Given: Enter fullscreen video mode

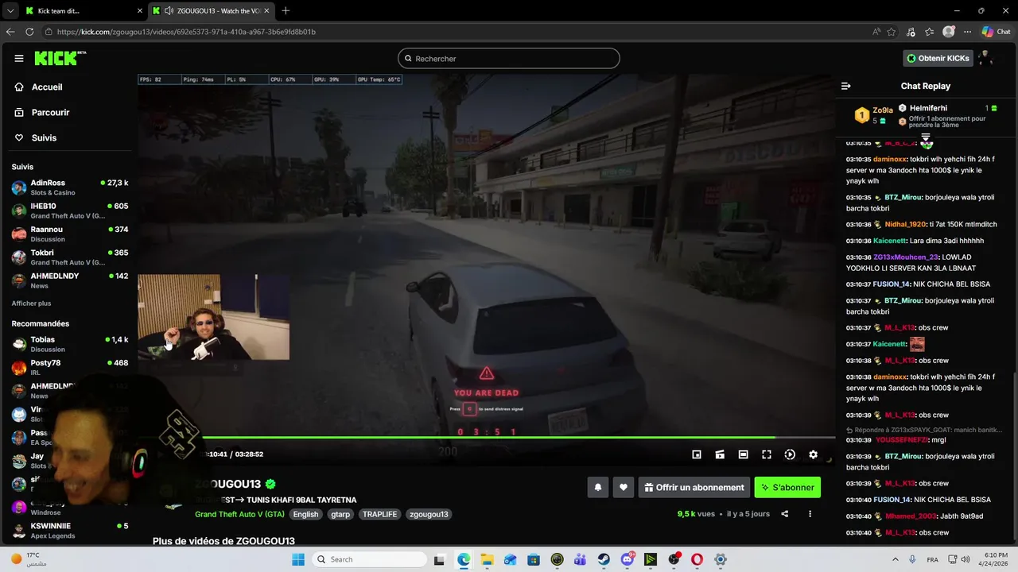Looking at the screenshot, I should (x=767, y=454).
